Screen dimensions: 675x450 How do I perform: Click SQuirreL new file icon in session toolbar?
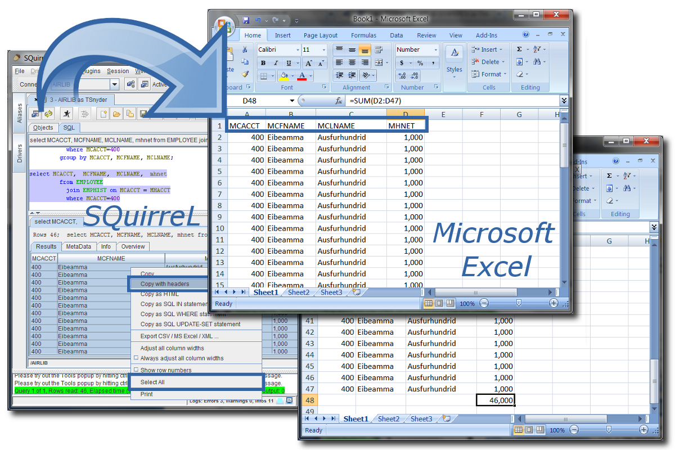coord(103,114)
